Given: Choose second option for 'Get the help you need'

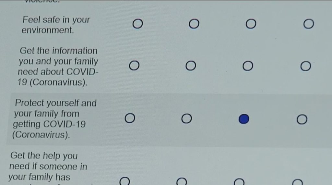Looking at the screenshot, I should (x=182, y=182).
